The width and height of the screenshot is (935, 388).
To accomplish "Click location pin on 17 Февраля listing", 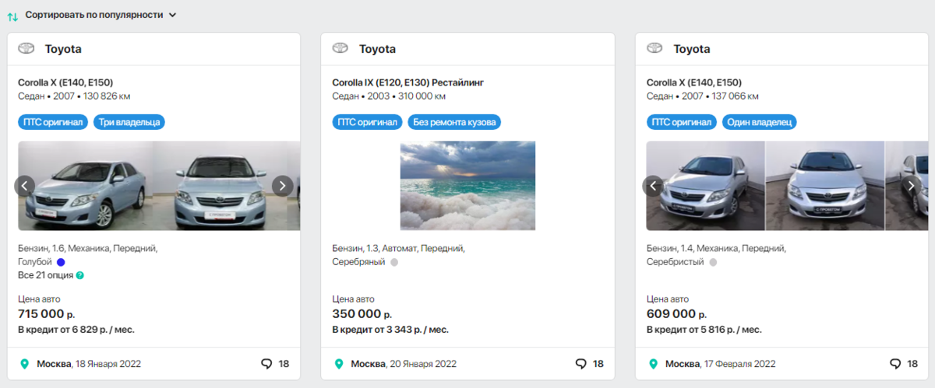I will 653,364.
